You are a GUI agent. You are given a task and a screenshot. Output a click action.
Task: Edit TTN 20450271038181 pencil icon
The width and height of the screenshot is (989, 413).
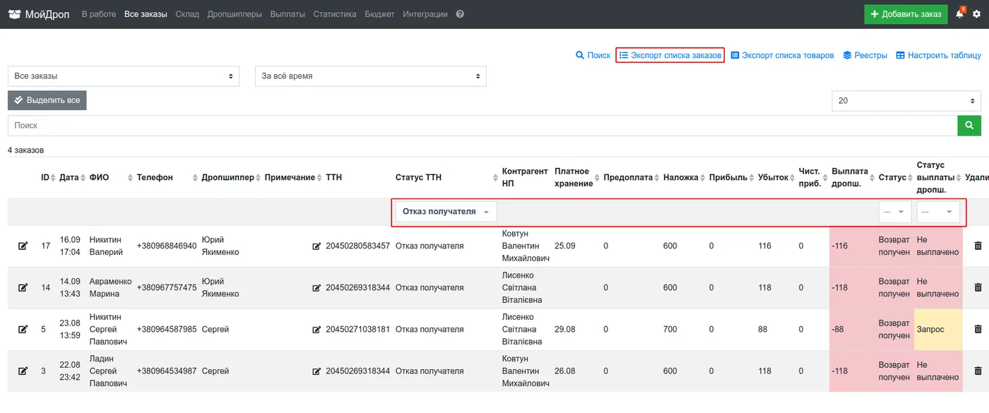click(316, 330)
